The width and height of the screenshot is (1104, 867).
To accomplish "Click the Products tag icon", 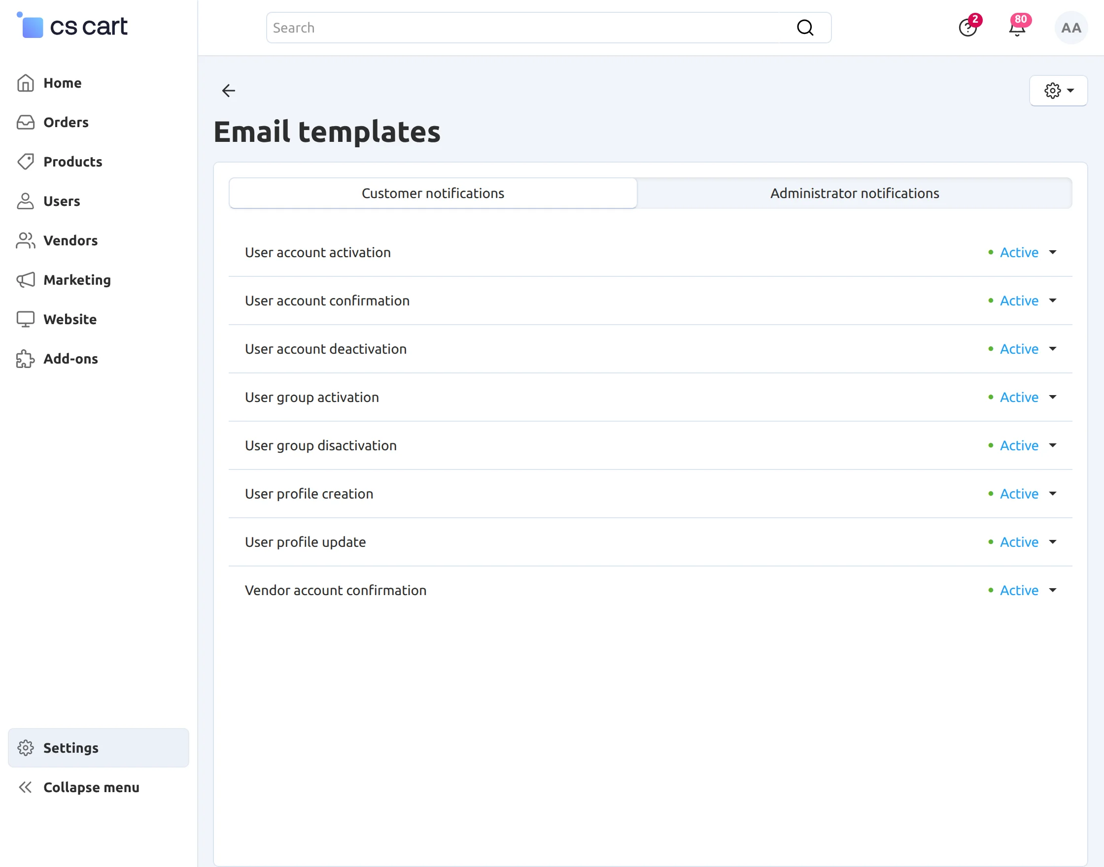I will 26,162.
